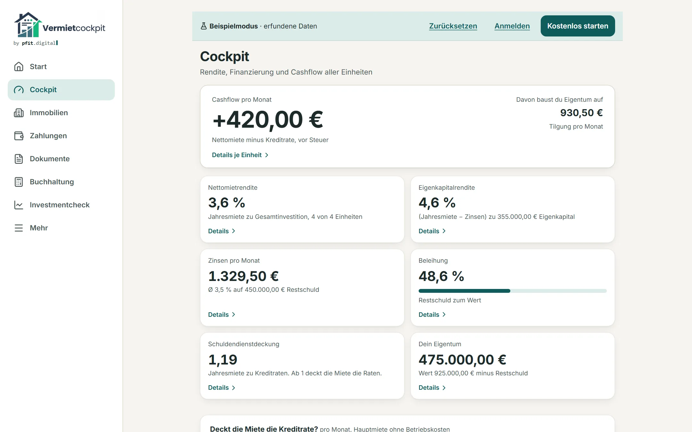Open Details je Einheit link

pos(240,155)
